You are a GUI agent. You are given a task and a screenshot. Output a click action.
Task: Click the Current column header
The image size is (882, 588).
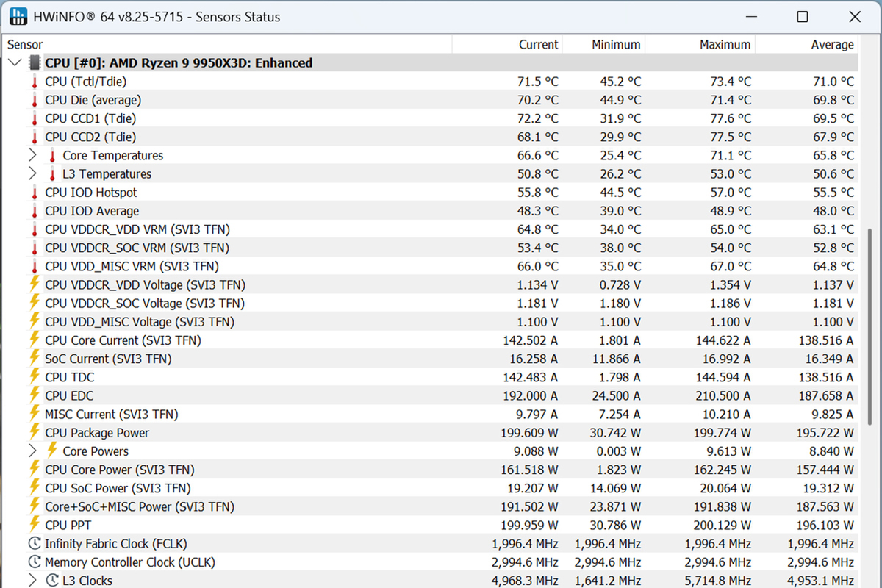[507, 45]
